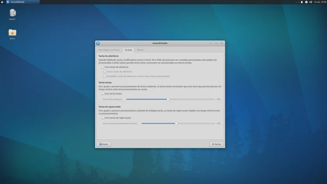Click the circular power manager tray icon
327x184 pixels.
click(306, 2)
